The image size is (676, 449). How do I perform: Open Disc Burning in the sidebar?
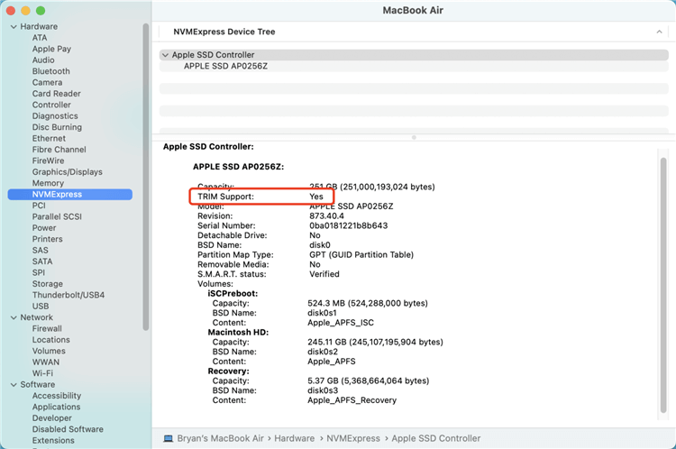[57, 128]
